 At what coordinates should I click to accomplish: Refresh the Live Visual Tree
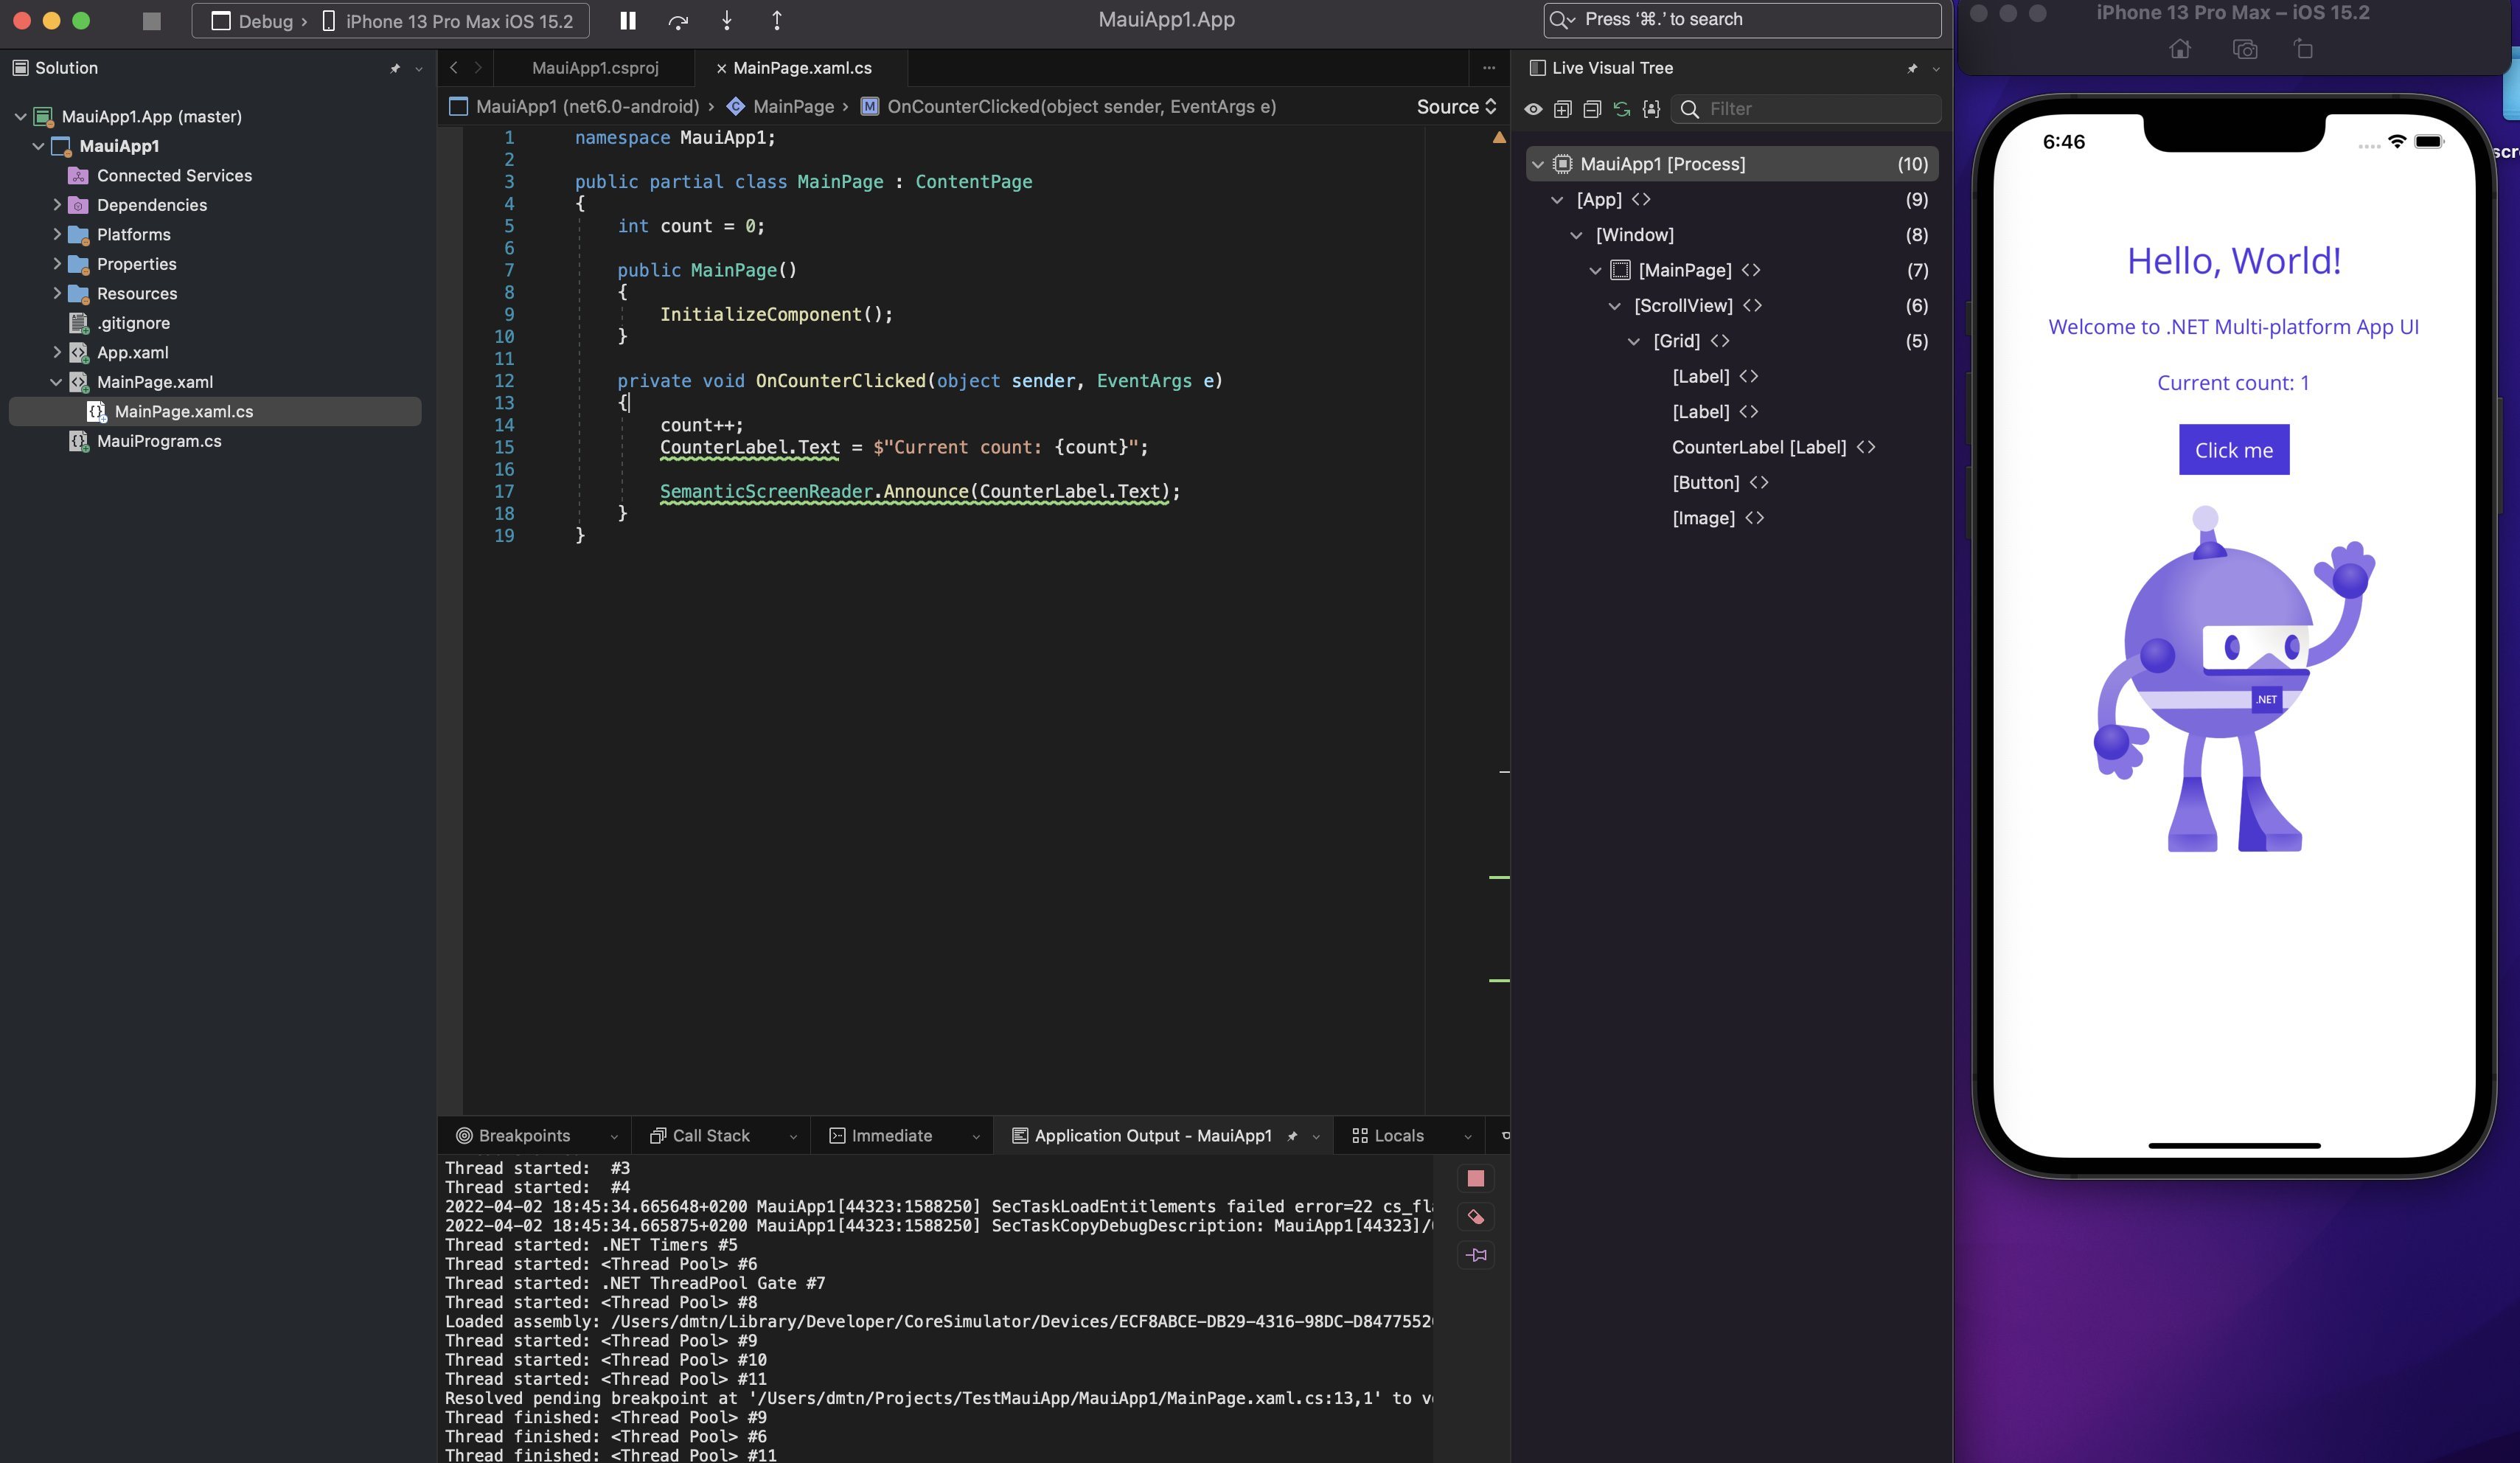[1622, 109]
